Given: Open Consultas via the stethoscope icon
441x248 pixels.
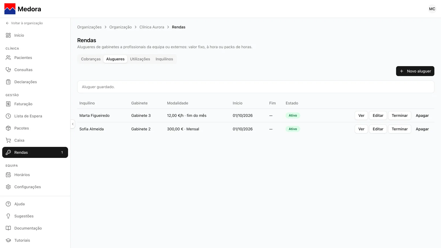Looking at the screenshot, I should 8,70.
